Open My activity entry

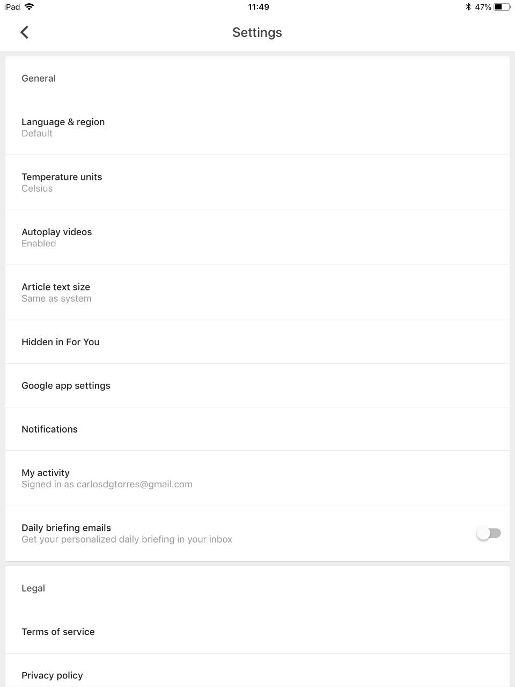click(x=46, y=473)
